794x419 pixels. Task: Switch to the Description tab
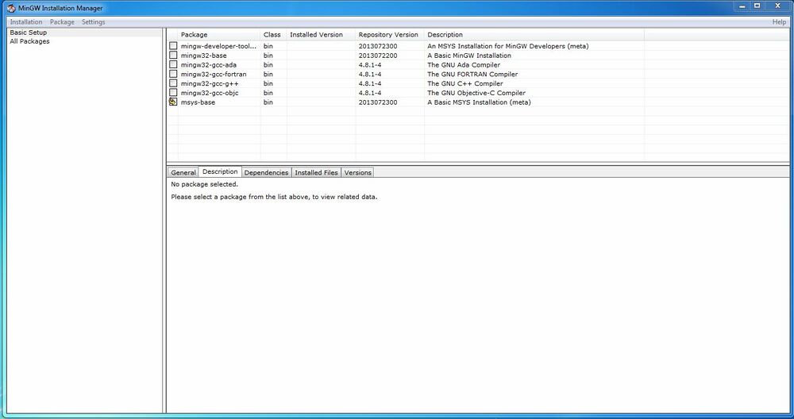coord(220,171)
